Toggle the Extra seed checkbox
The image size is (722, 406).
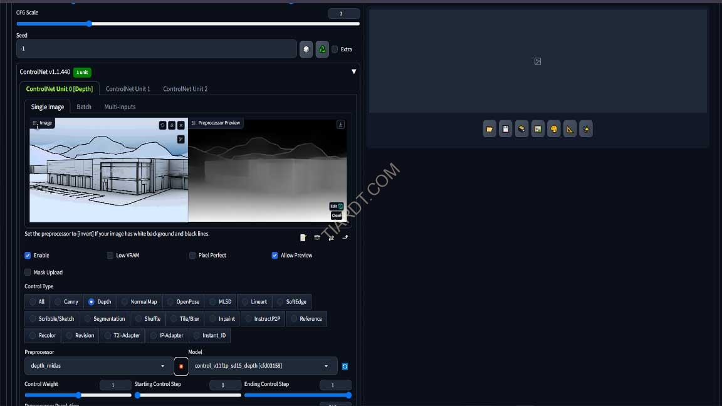pyautogui.click(x=335, y=49)
